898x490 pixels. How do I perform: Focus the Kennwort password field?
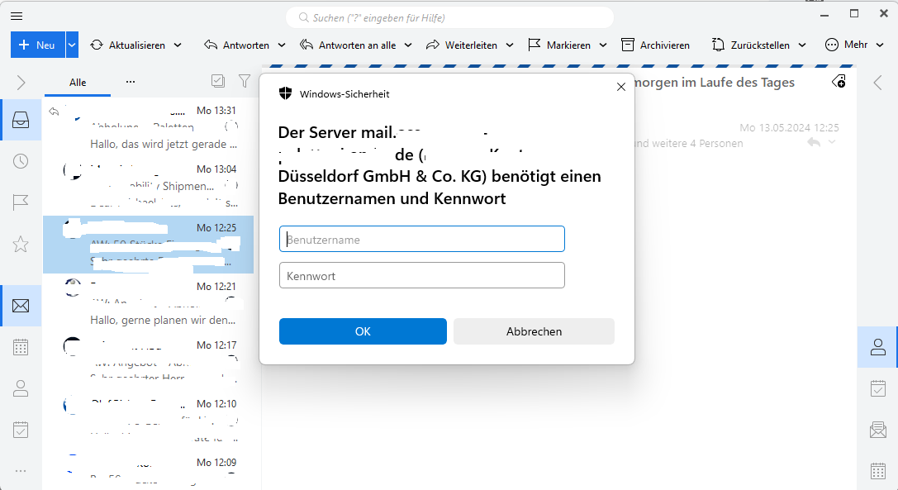tap(421, 276)
